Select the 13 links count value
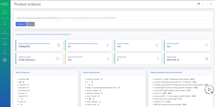 [69, 47]
